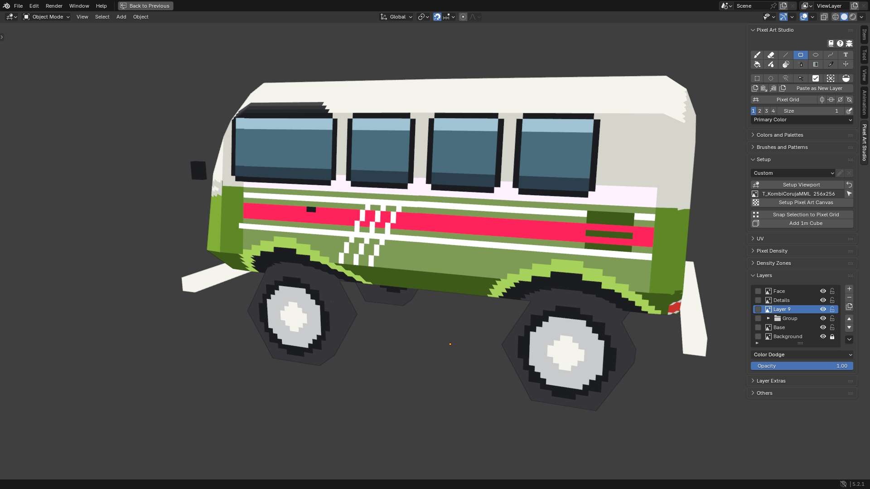Open the Object Mode dropdown
The height and width of the screenshot is (489, 870).
(46, 17)
